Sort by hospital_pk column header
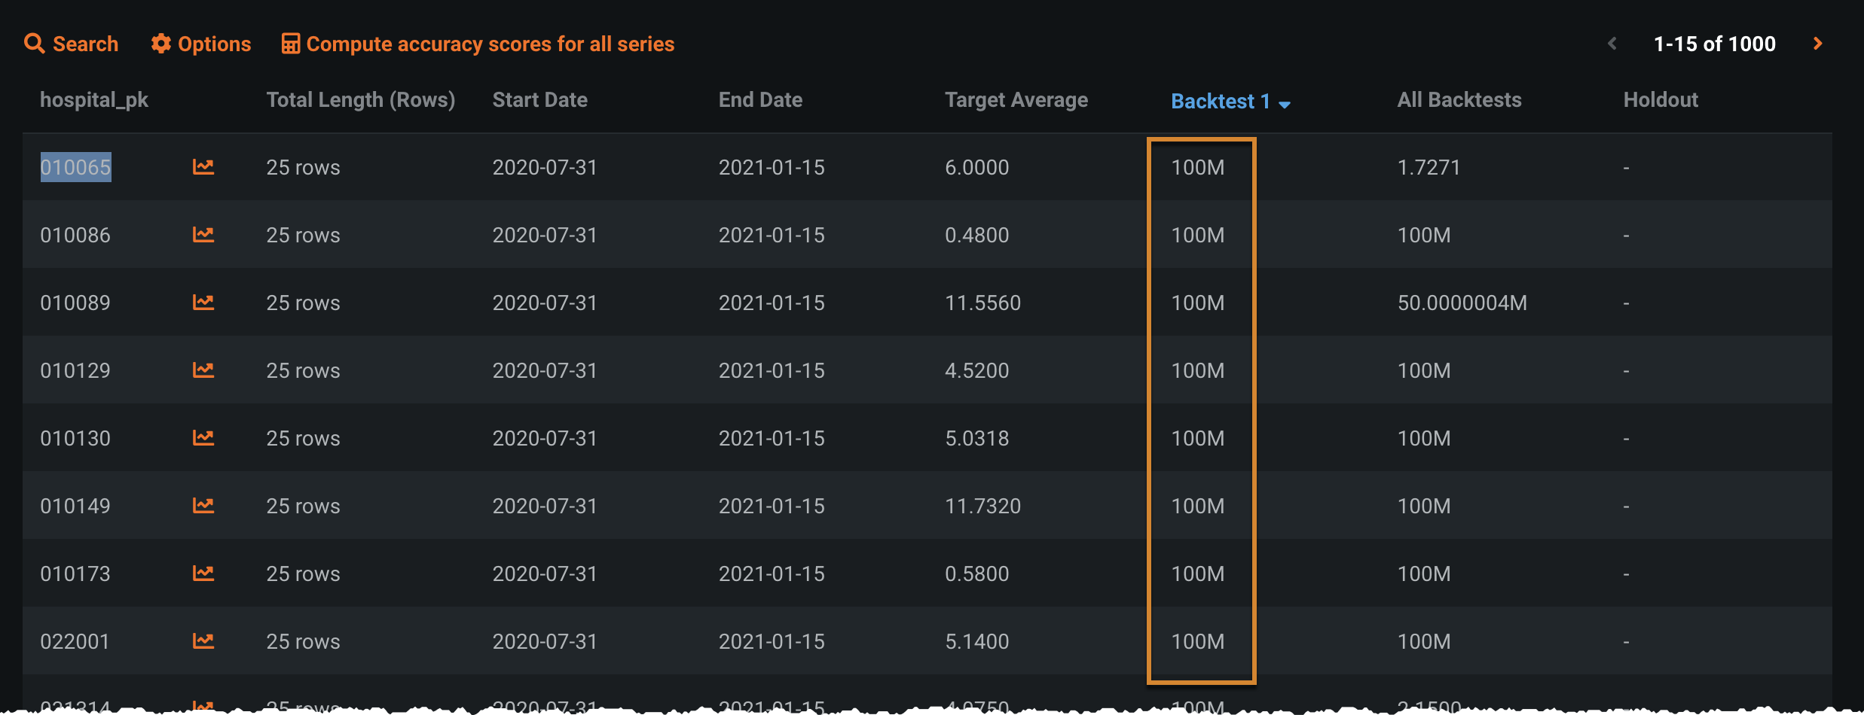The image size is (1864, 715). point(94,100)
